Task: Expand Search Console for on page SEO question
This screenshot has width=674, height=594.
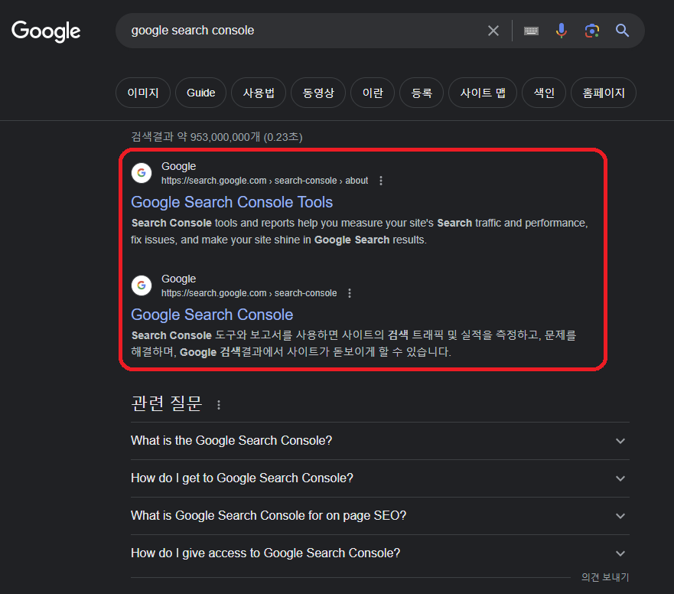Action: 380,515
